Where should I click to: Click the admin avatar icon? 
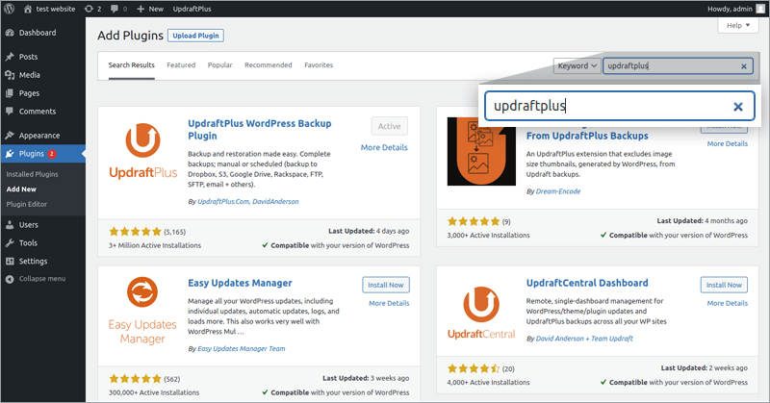pos(760,9)
